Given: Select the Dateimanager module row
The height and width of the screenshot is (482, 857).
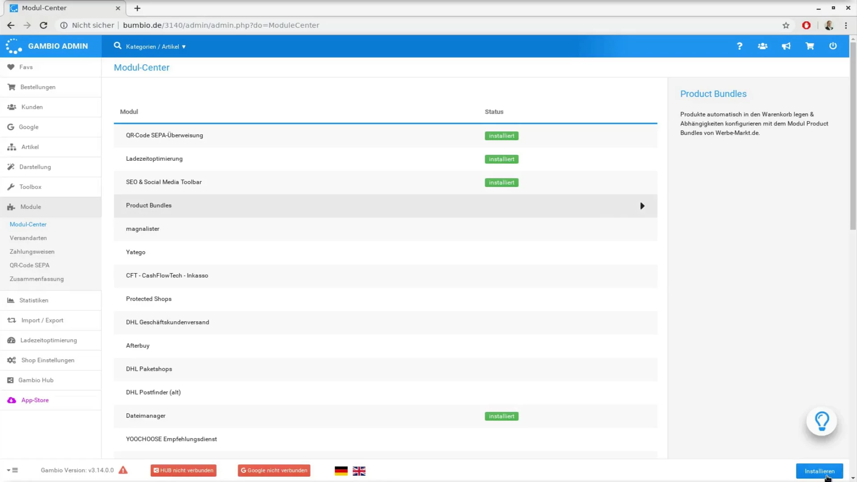Looking at the screenshot, I should point(386,416).
